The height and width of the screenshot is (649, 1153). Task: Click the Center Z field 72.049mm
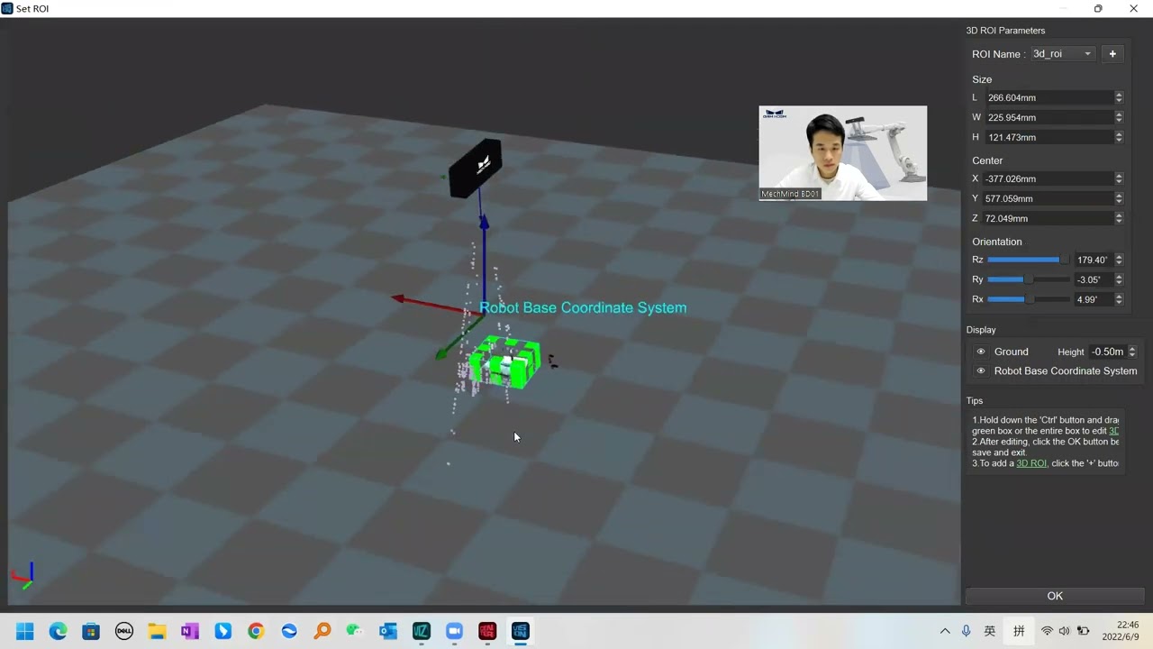click(x=1049, y=218)
